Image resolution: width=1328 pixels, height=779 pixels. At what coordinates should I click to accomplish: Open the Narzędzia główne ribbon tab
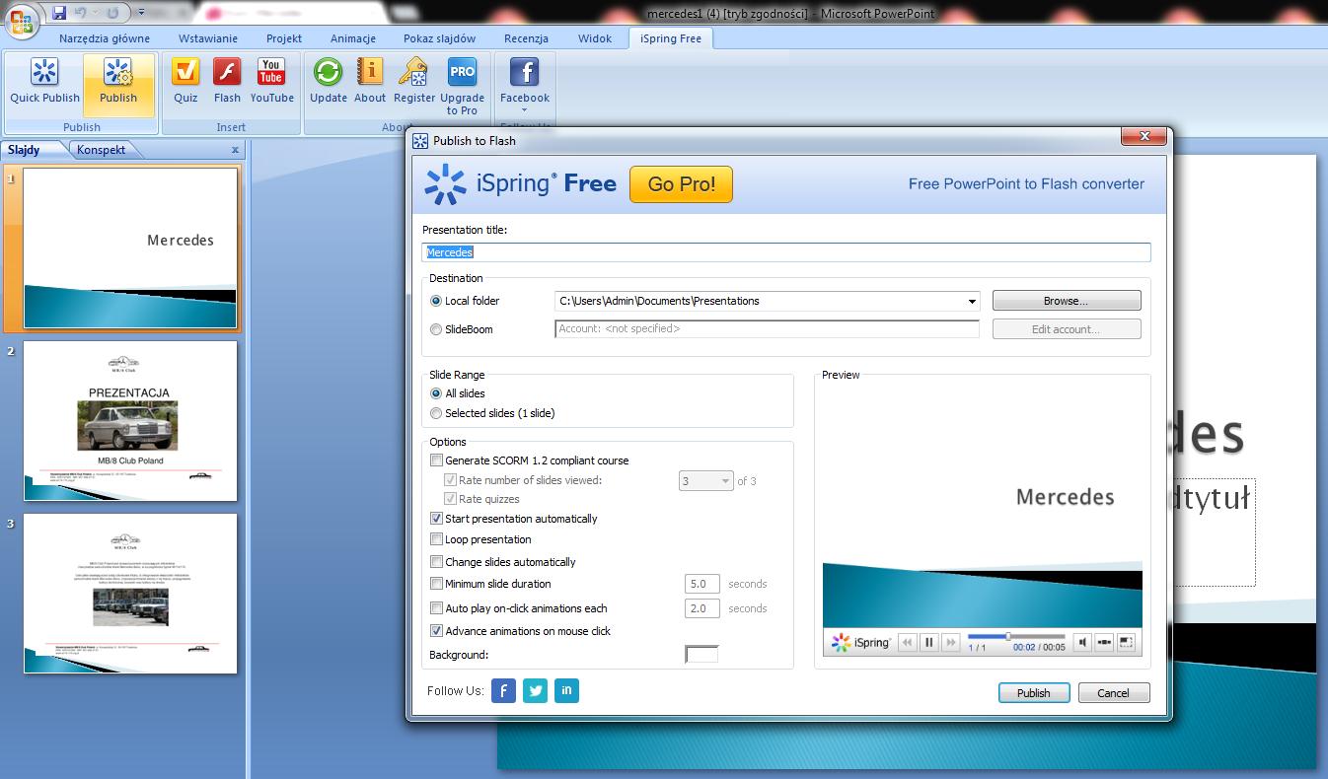105,38
